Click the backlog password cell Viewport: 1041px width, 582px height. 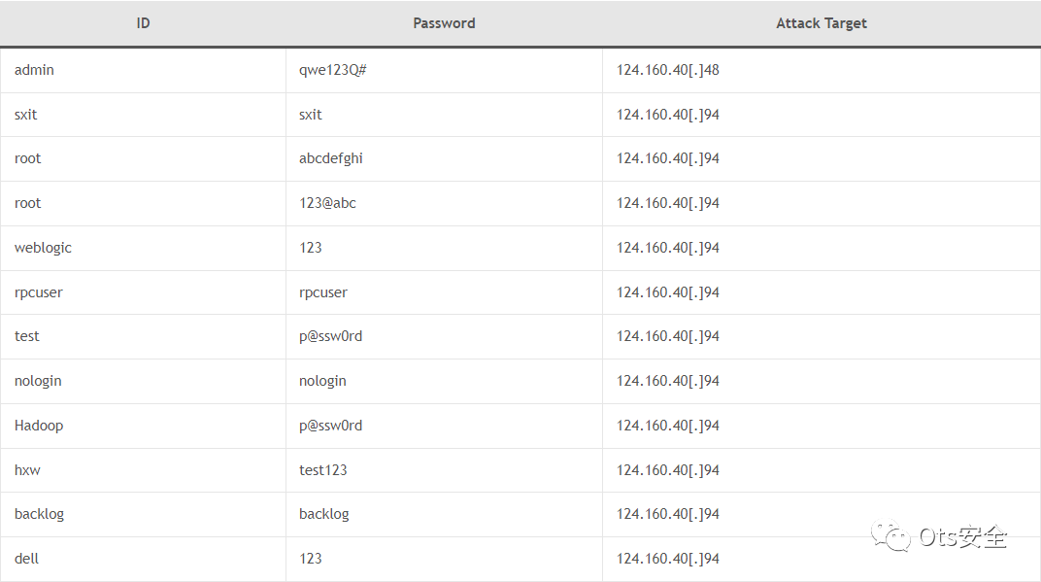pos(324,514)
